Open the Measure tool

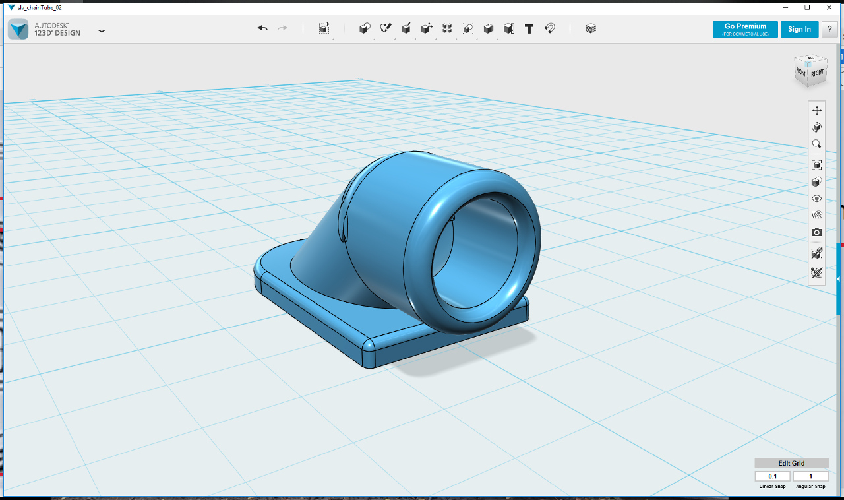click(x=508, y=28)
